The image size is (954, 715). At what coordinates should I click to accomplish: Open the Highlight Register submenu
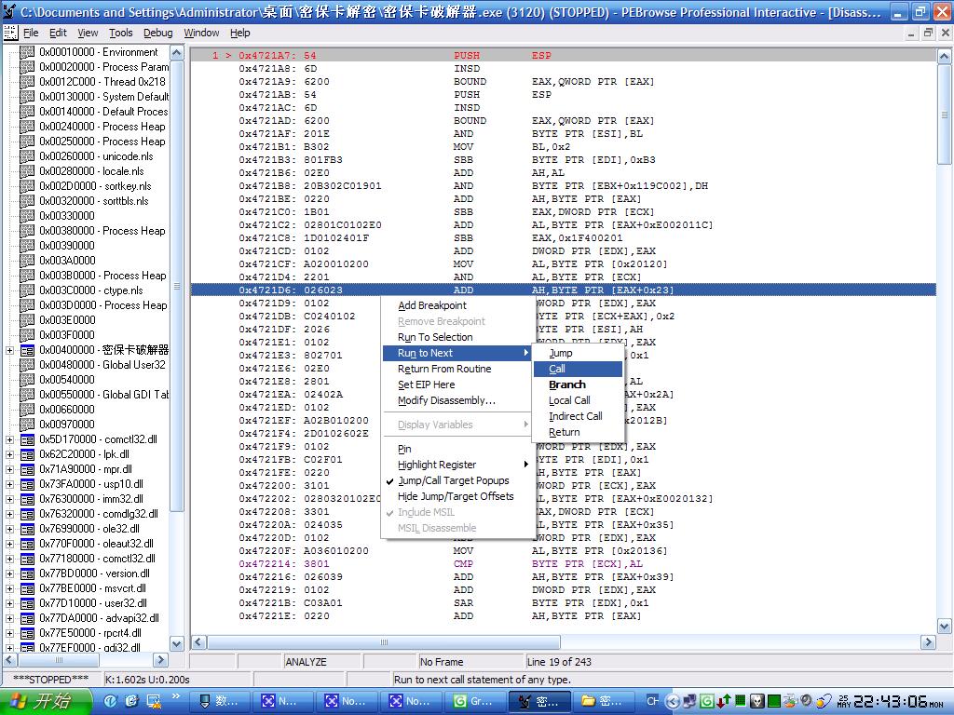pyautogui.click(x=457, y=465)
